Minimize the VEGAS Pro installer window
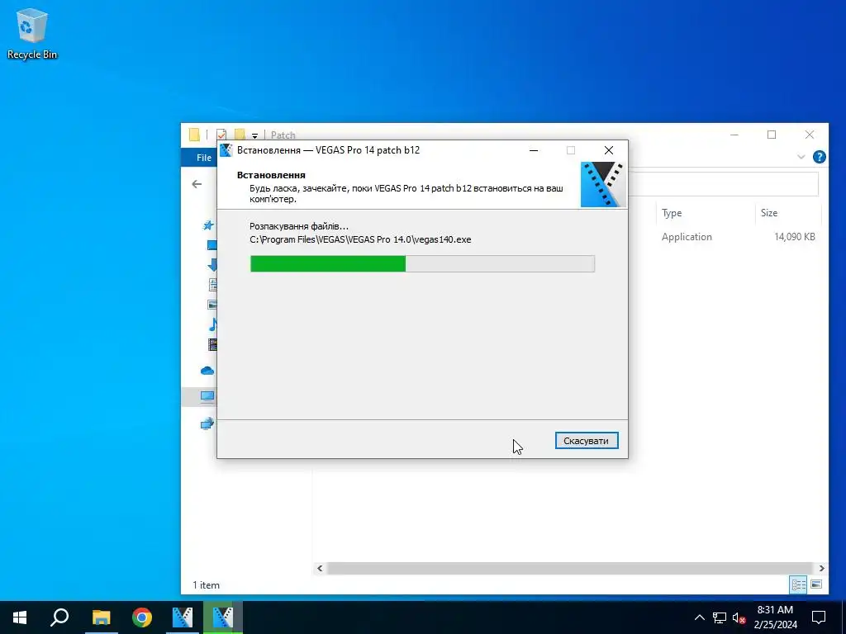 [534, 150]
